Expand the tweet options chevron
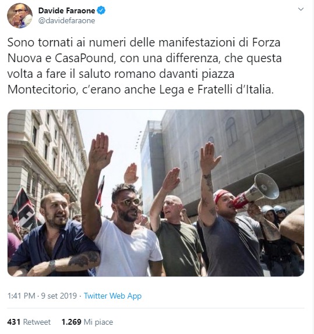The image size is (314, 334). 301,9
